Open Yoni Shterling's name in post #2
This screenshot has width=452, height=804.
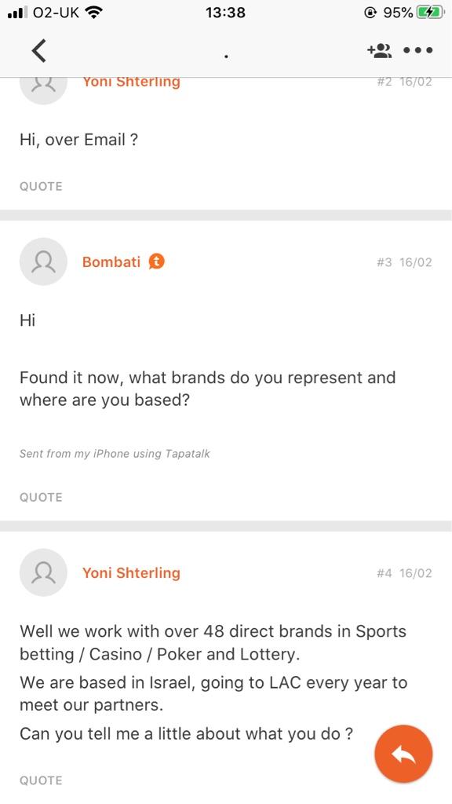131,82
